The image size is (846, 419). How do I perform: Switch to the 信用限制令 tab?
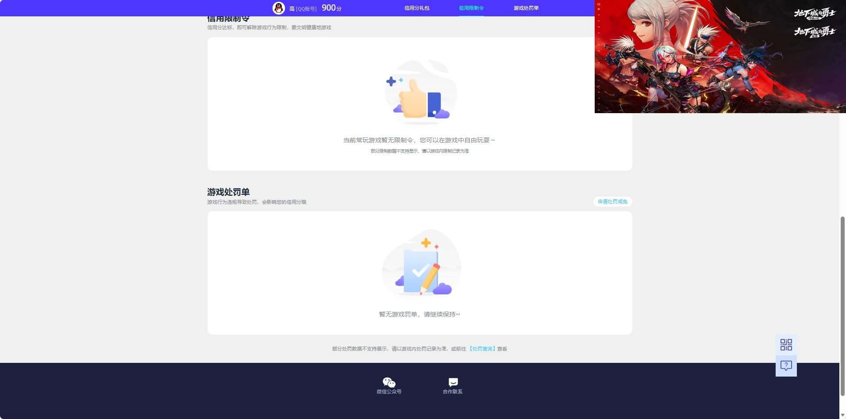pyautogui.click(x=471, y=8)
